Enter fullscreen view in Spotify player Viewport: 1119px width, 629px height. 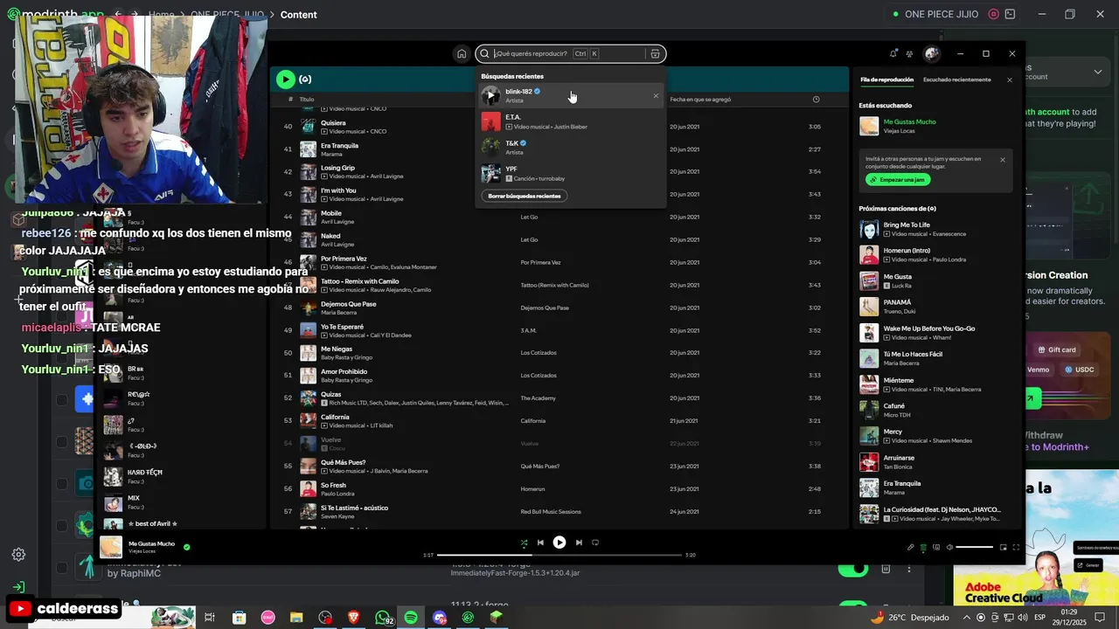point(1016,548)
